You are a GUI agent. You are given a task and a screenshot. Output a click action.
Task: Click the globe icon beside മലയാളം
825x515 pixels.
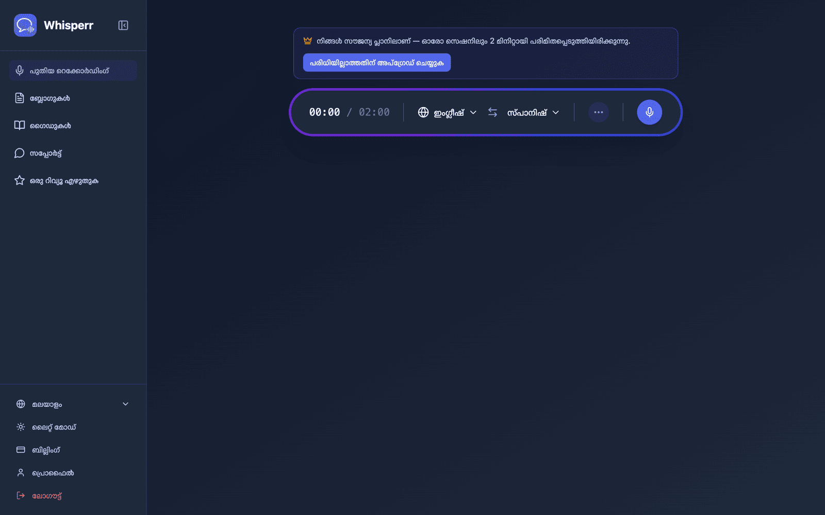(21, 404)
